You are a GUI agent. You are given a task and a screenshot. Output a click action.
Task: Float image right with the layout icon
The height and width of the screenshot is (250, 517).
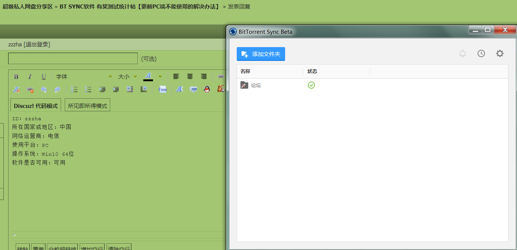coord(143,89)
